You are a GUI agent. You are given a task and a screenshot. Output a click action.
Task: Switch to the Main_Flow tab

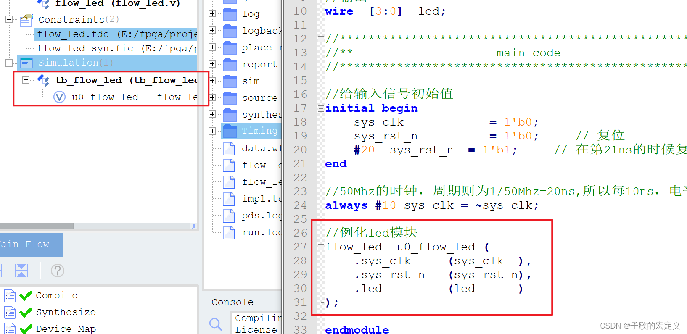pyautogui.click(x=31, y=245)
